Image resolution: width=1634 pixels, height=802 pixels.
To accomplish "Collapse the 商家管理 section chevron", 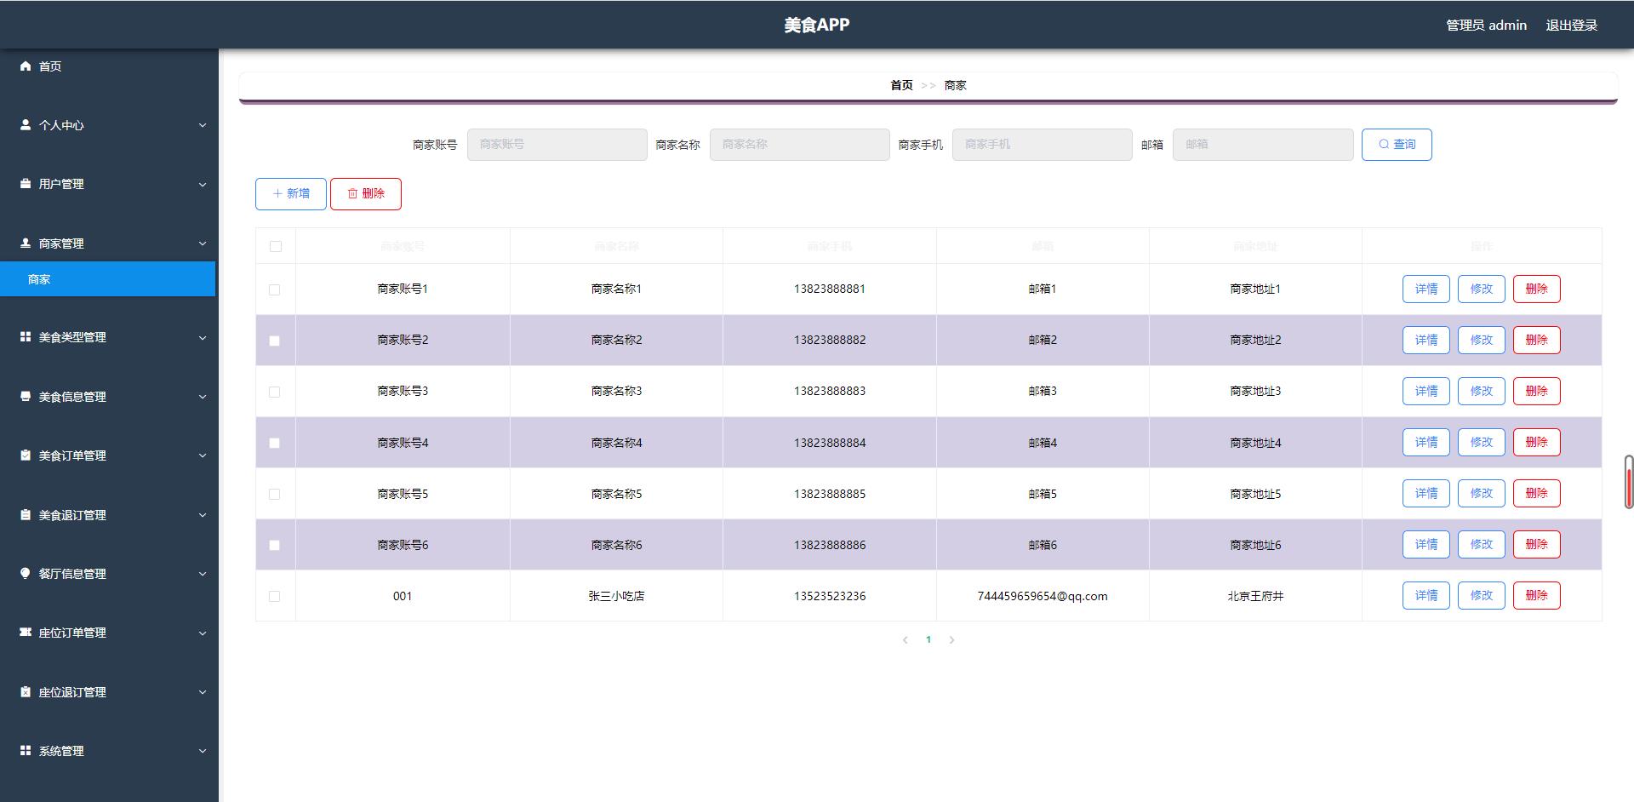I will [203, 243].
